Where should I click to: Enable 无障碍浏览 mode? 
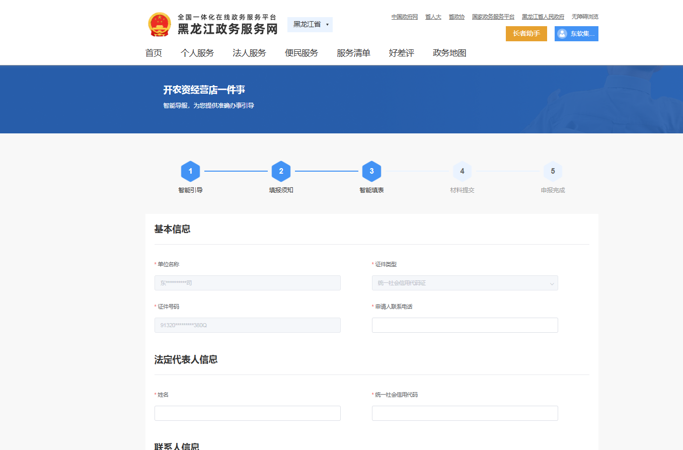[585, 17]
